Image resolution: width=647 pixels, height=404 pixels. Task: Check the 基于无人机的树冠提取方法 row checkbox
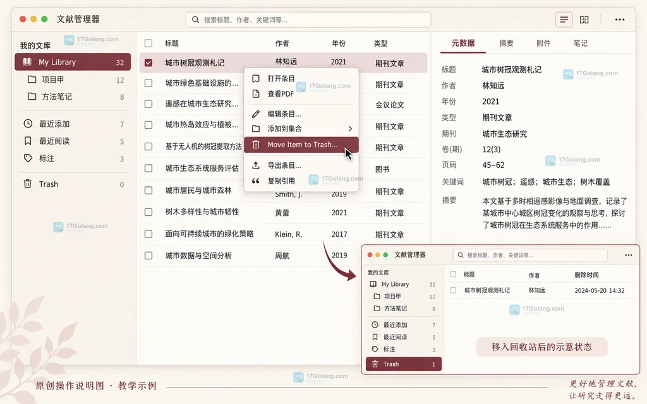point(148,146)
